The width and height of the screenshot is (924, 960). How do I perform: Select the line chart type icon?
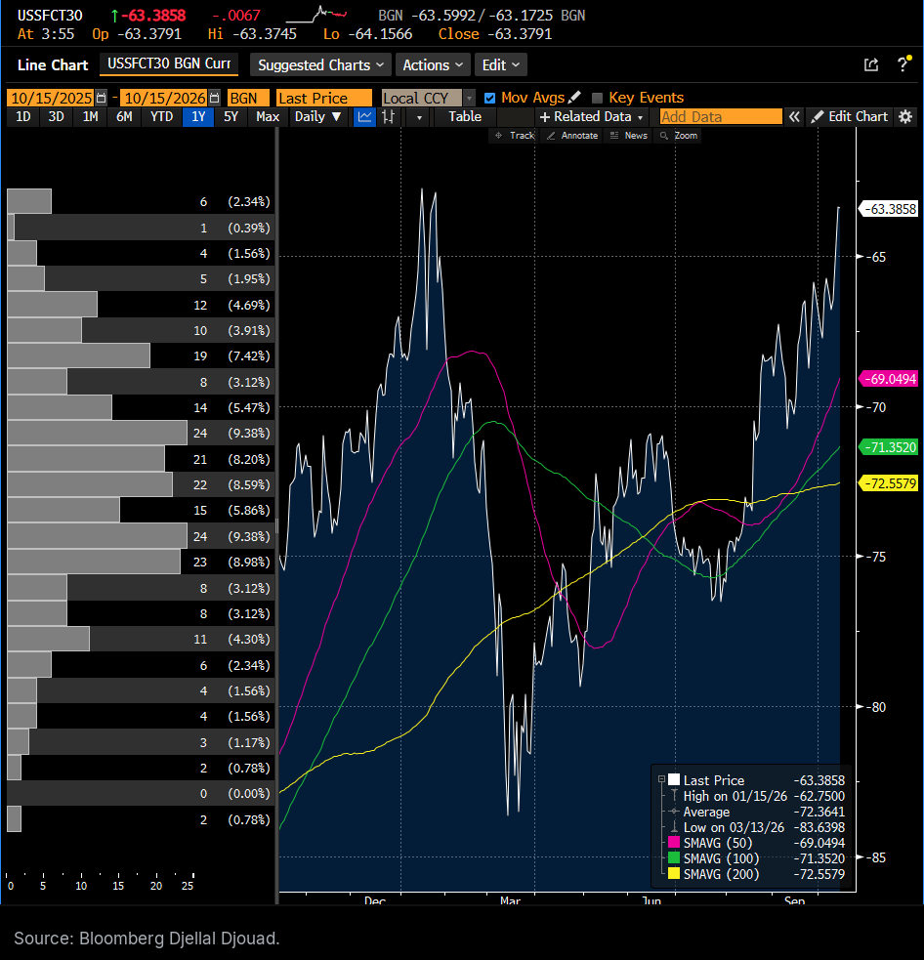364,116
